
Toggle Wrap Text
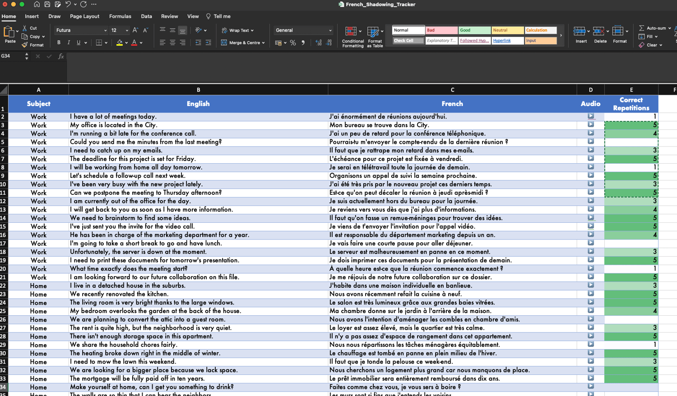[x=238, y=30]
